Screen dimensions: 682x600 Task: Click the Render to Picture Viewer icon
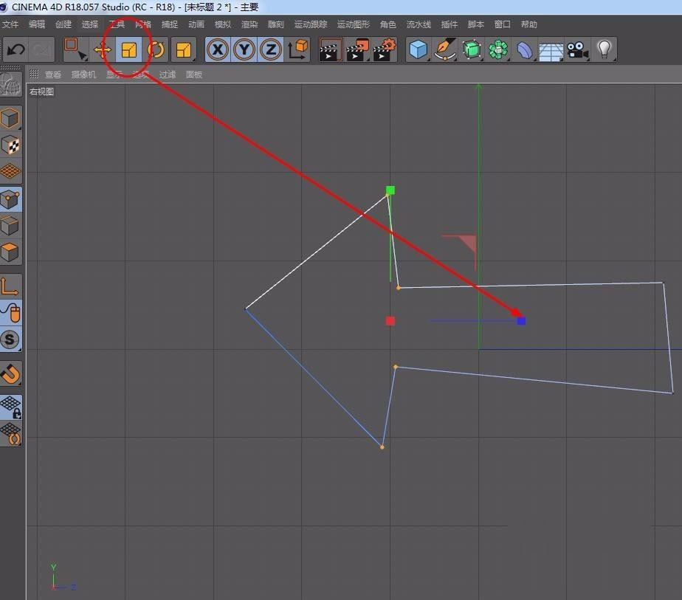pyautogui.click(x=357, y=49)
